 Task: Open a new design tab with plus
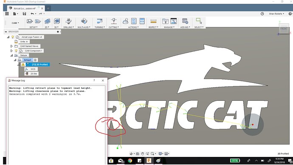(x=48, y=9)
